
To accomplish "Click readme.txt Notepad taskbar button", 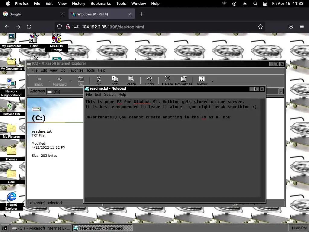I will 102,228.
